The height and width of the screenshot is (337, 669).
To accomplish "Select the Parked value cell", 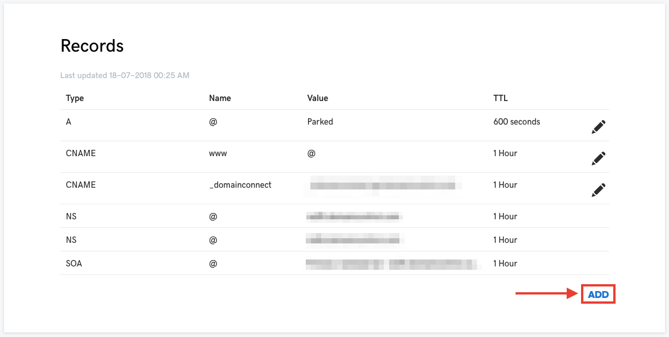I will [x=320, y=122].
